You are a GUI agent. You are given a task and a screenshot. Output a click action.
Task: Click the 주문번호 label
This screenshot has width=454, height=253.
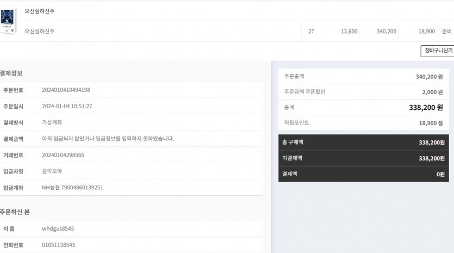tap(13, 90)
